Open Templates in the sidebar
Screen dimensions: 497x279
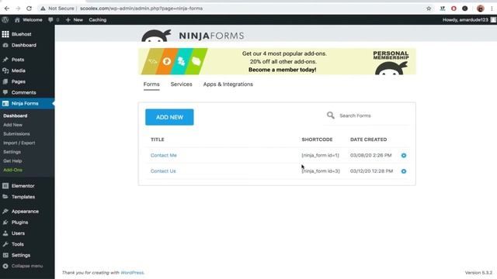(x=27, y=197)
